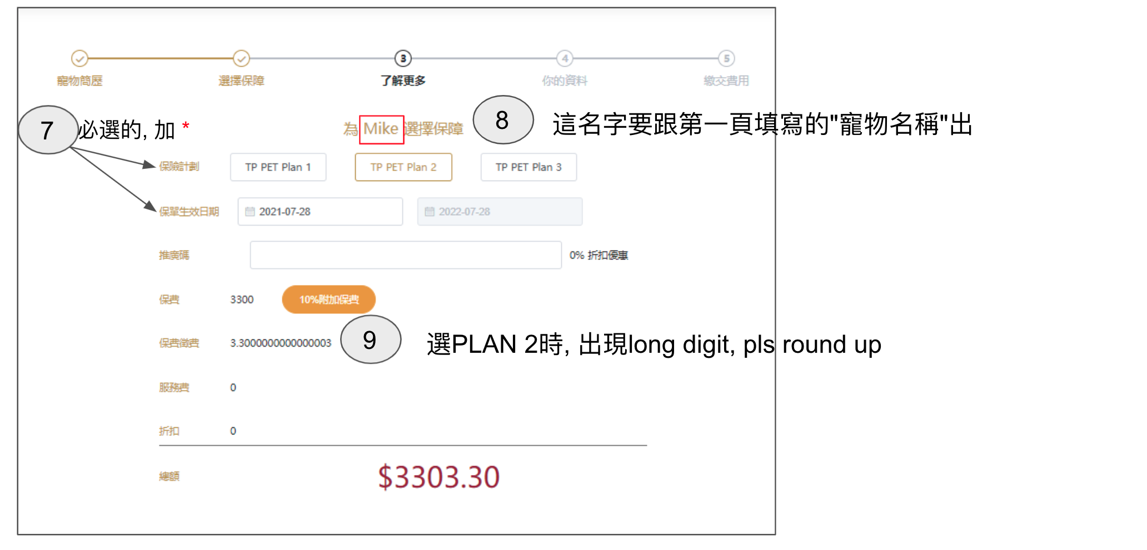
Task: Select TP PET Plan 2 option
Action: click(x=403, y=167)
